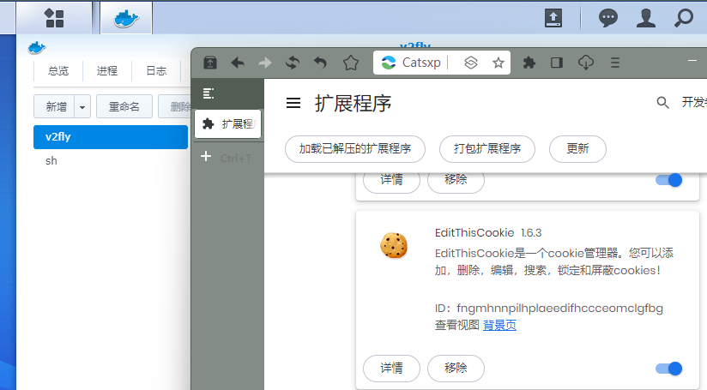Screen dimensions: 707x390
Task: Open the user account options icon
Action: (646, 18)
